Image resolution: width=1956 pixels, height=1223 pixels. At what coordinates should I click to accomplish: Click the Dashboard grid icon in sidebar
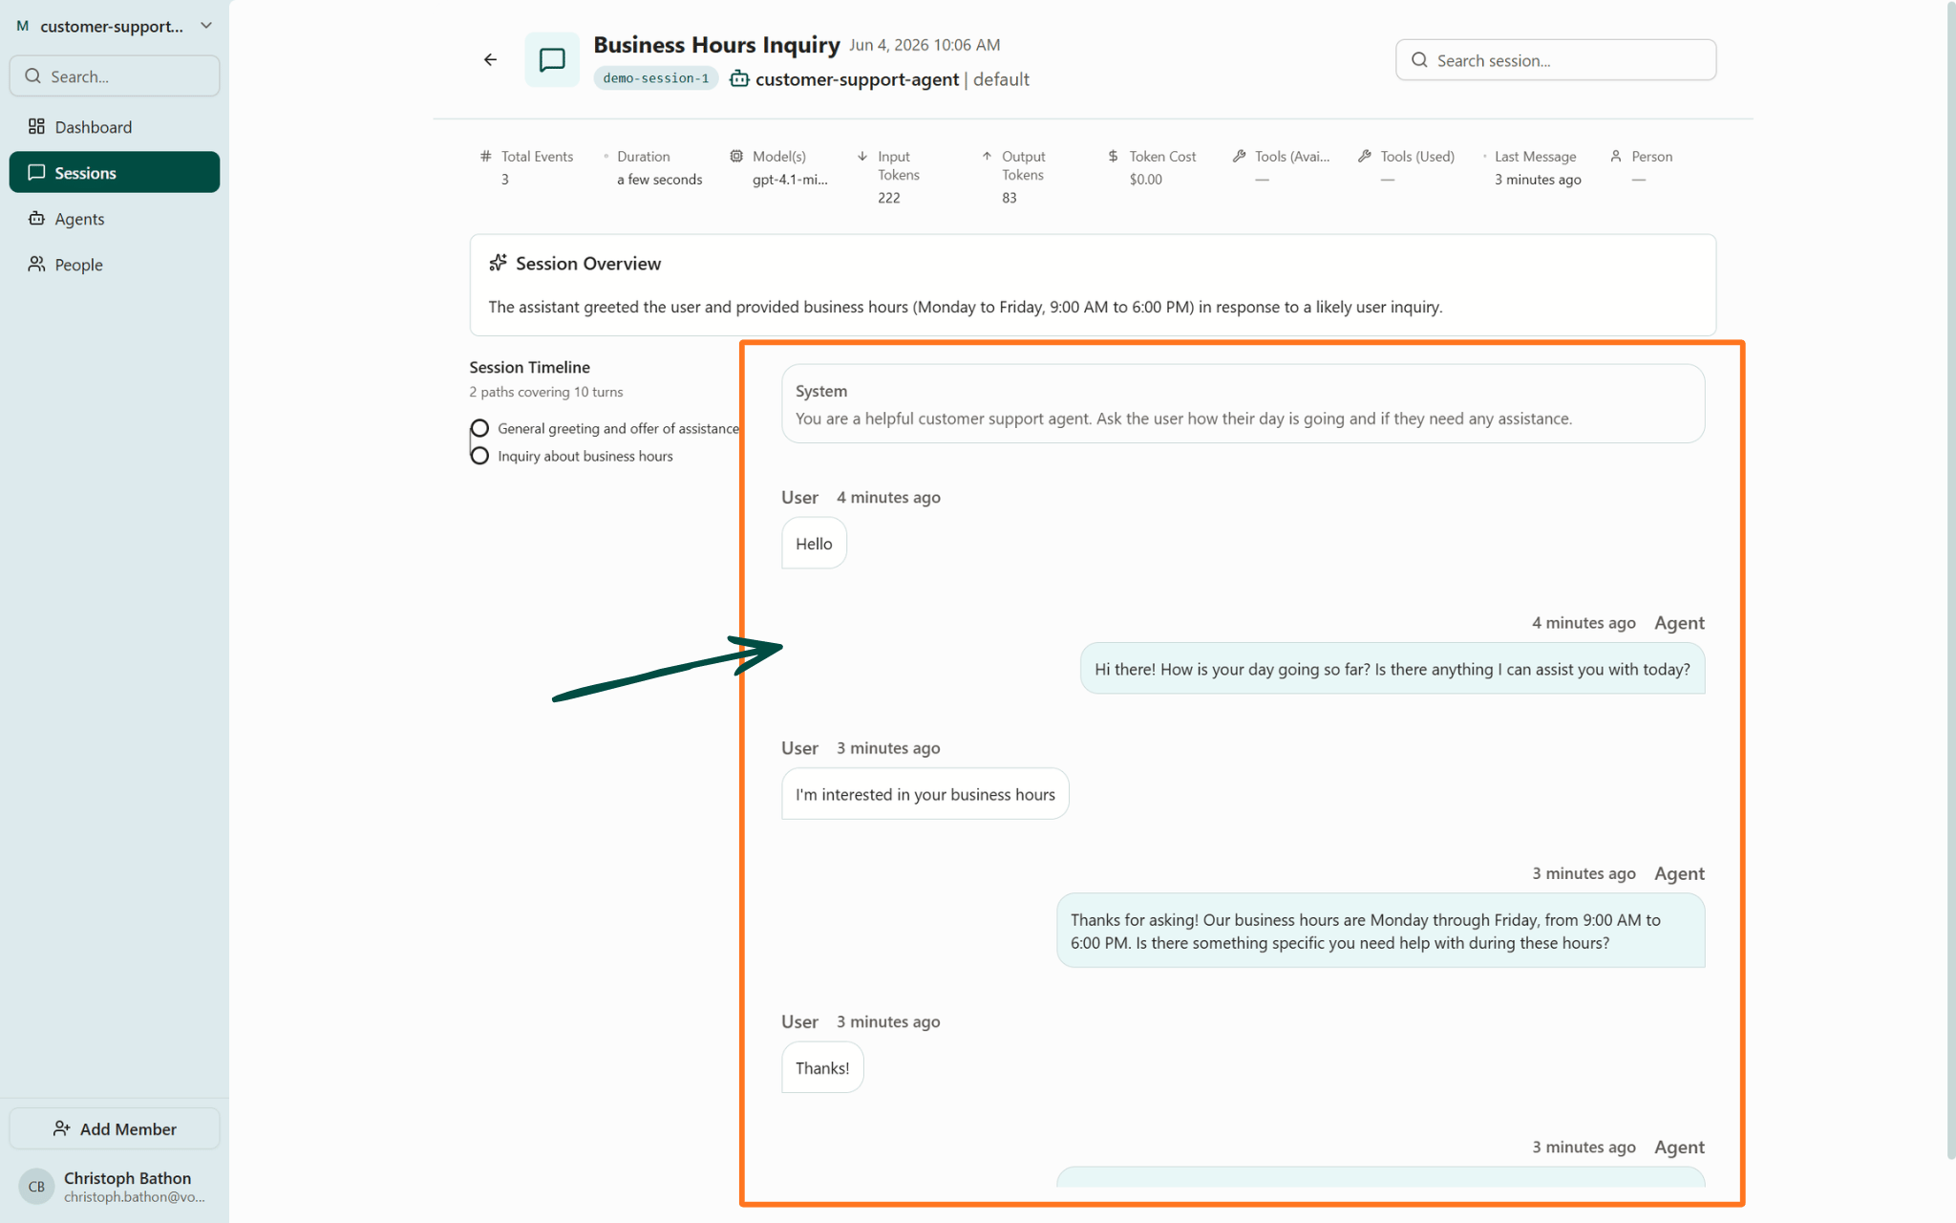pos(36,126)
